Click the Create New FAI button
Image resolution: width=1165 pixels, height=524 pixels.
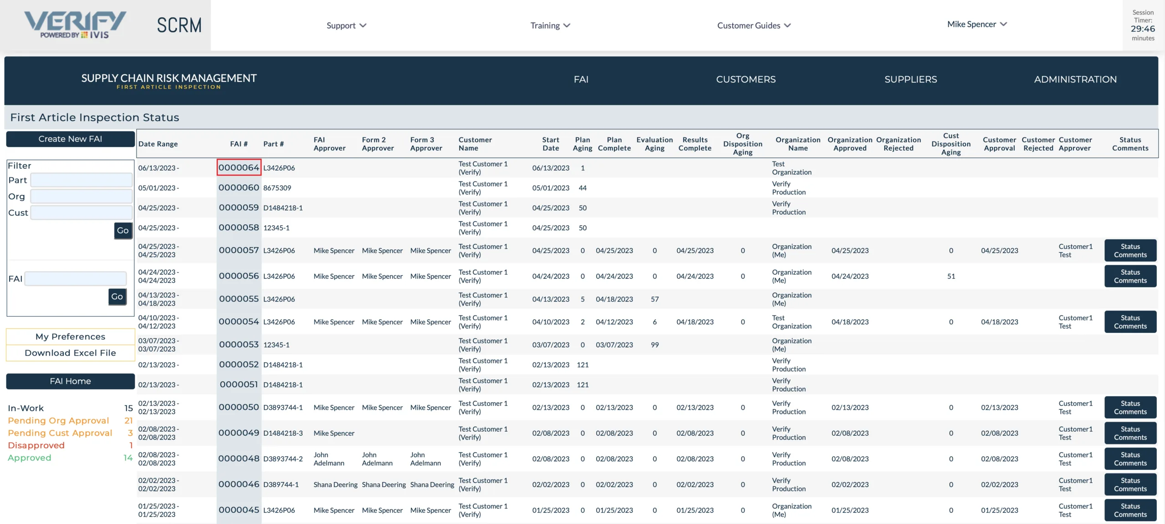click(70, 140)
